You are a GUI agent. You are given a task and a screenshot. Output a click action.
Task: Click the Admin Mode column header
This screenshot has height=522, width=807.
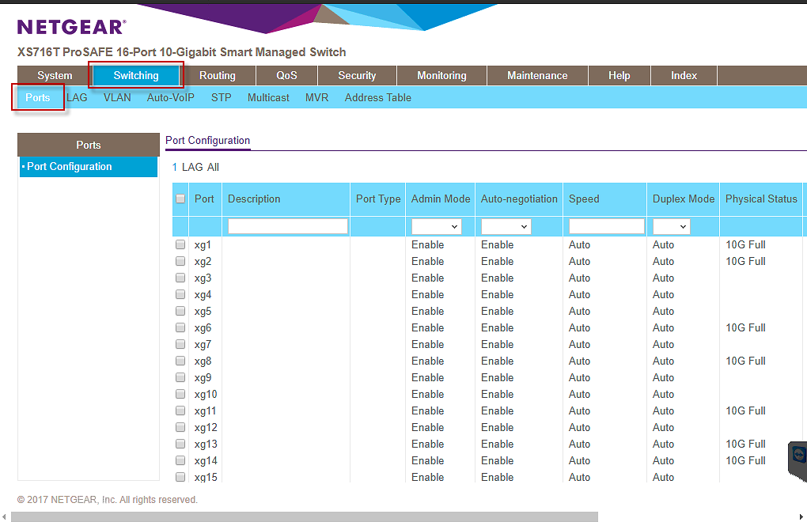441,199
